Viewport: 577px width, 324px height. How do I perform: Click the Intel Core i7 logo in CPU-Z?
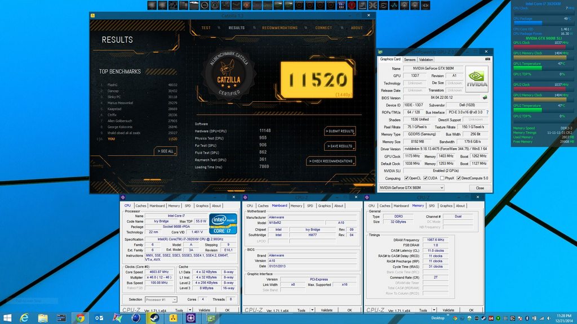[x=223, y=224]
